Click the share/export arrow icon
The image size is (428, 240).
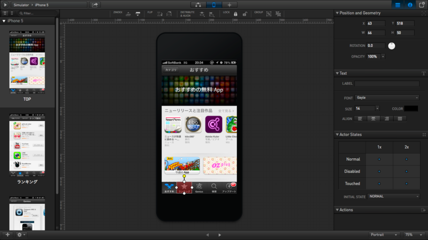95,5
